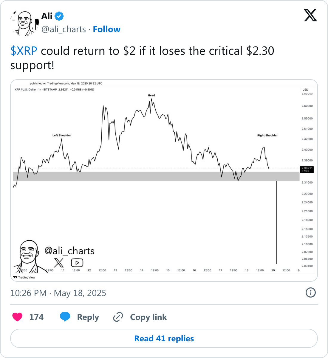Viewport: 328px width, 358px height.
Task: Click the blue reply speech bubble icon
Action: pos(65,317)
